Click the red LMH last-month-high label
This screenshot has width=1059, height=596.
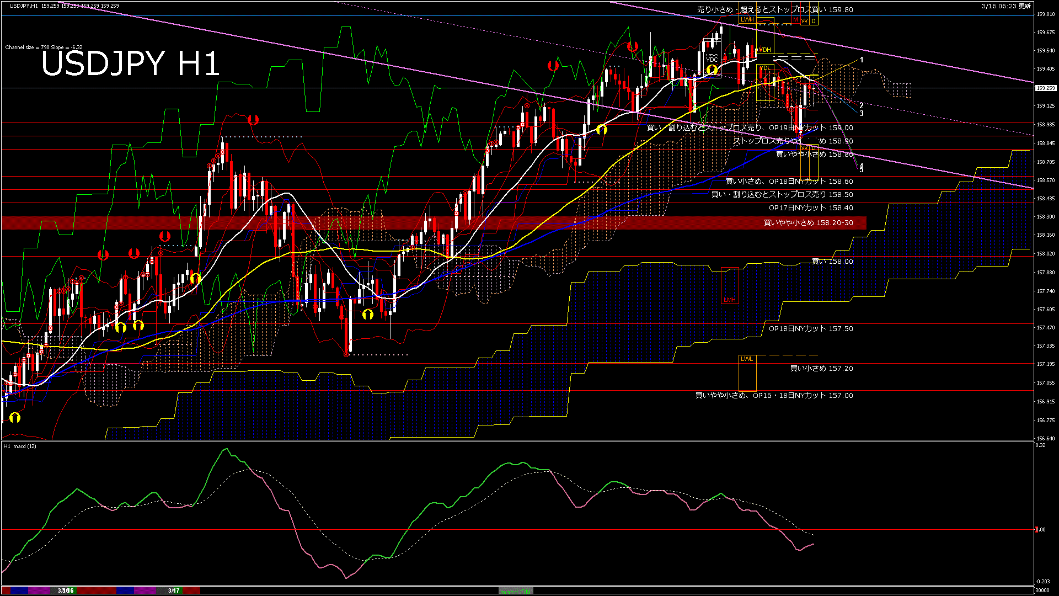click(x=730, y=300)
